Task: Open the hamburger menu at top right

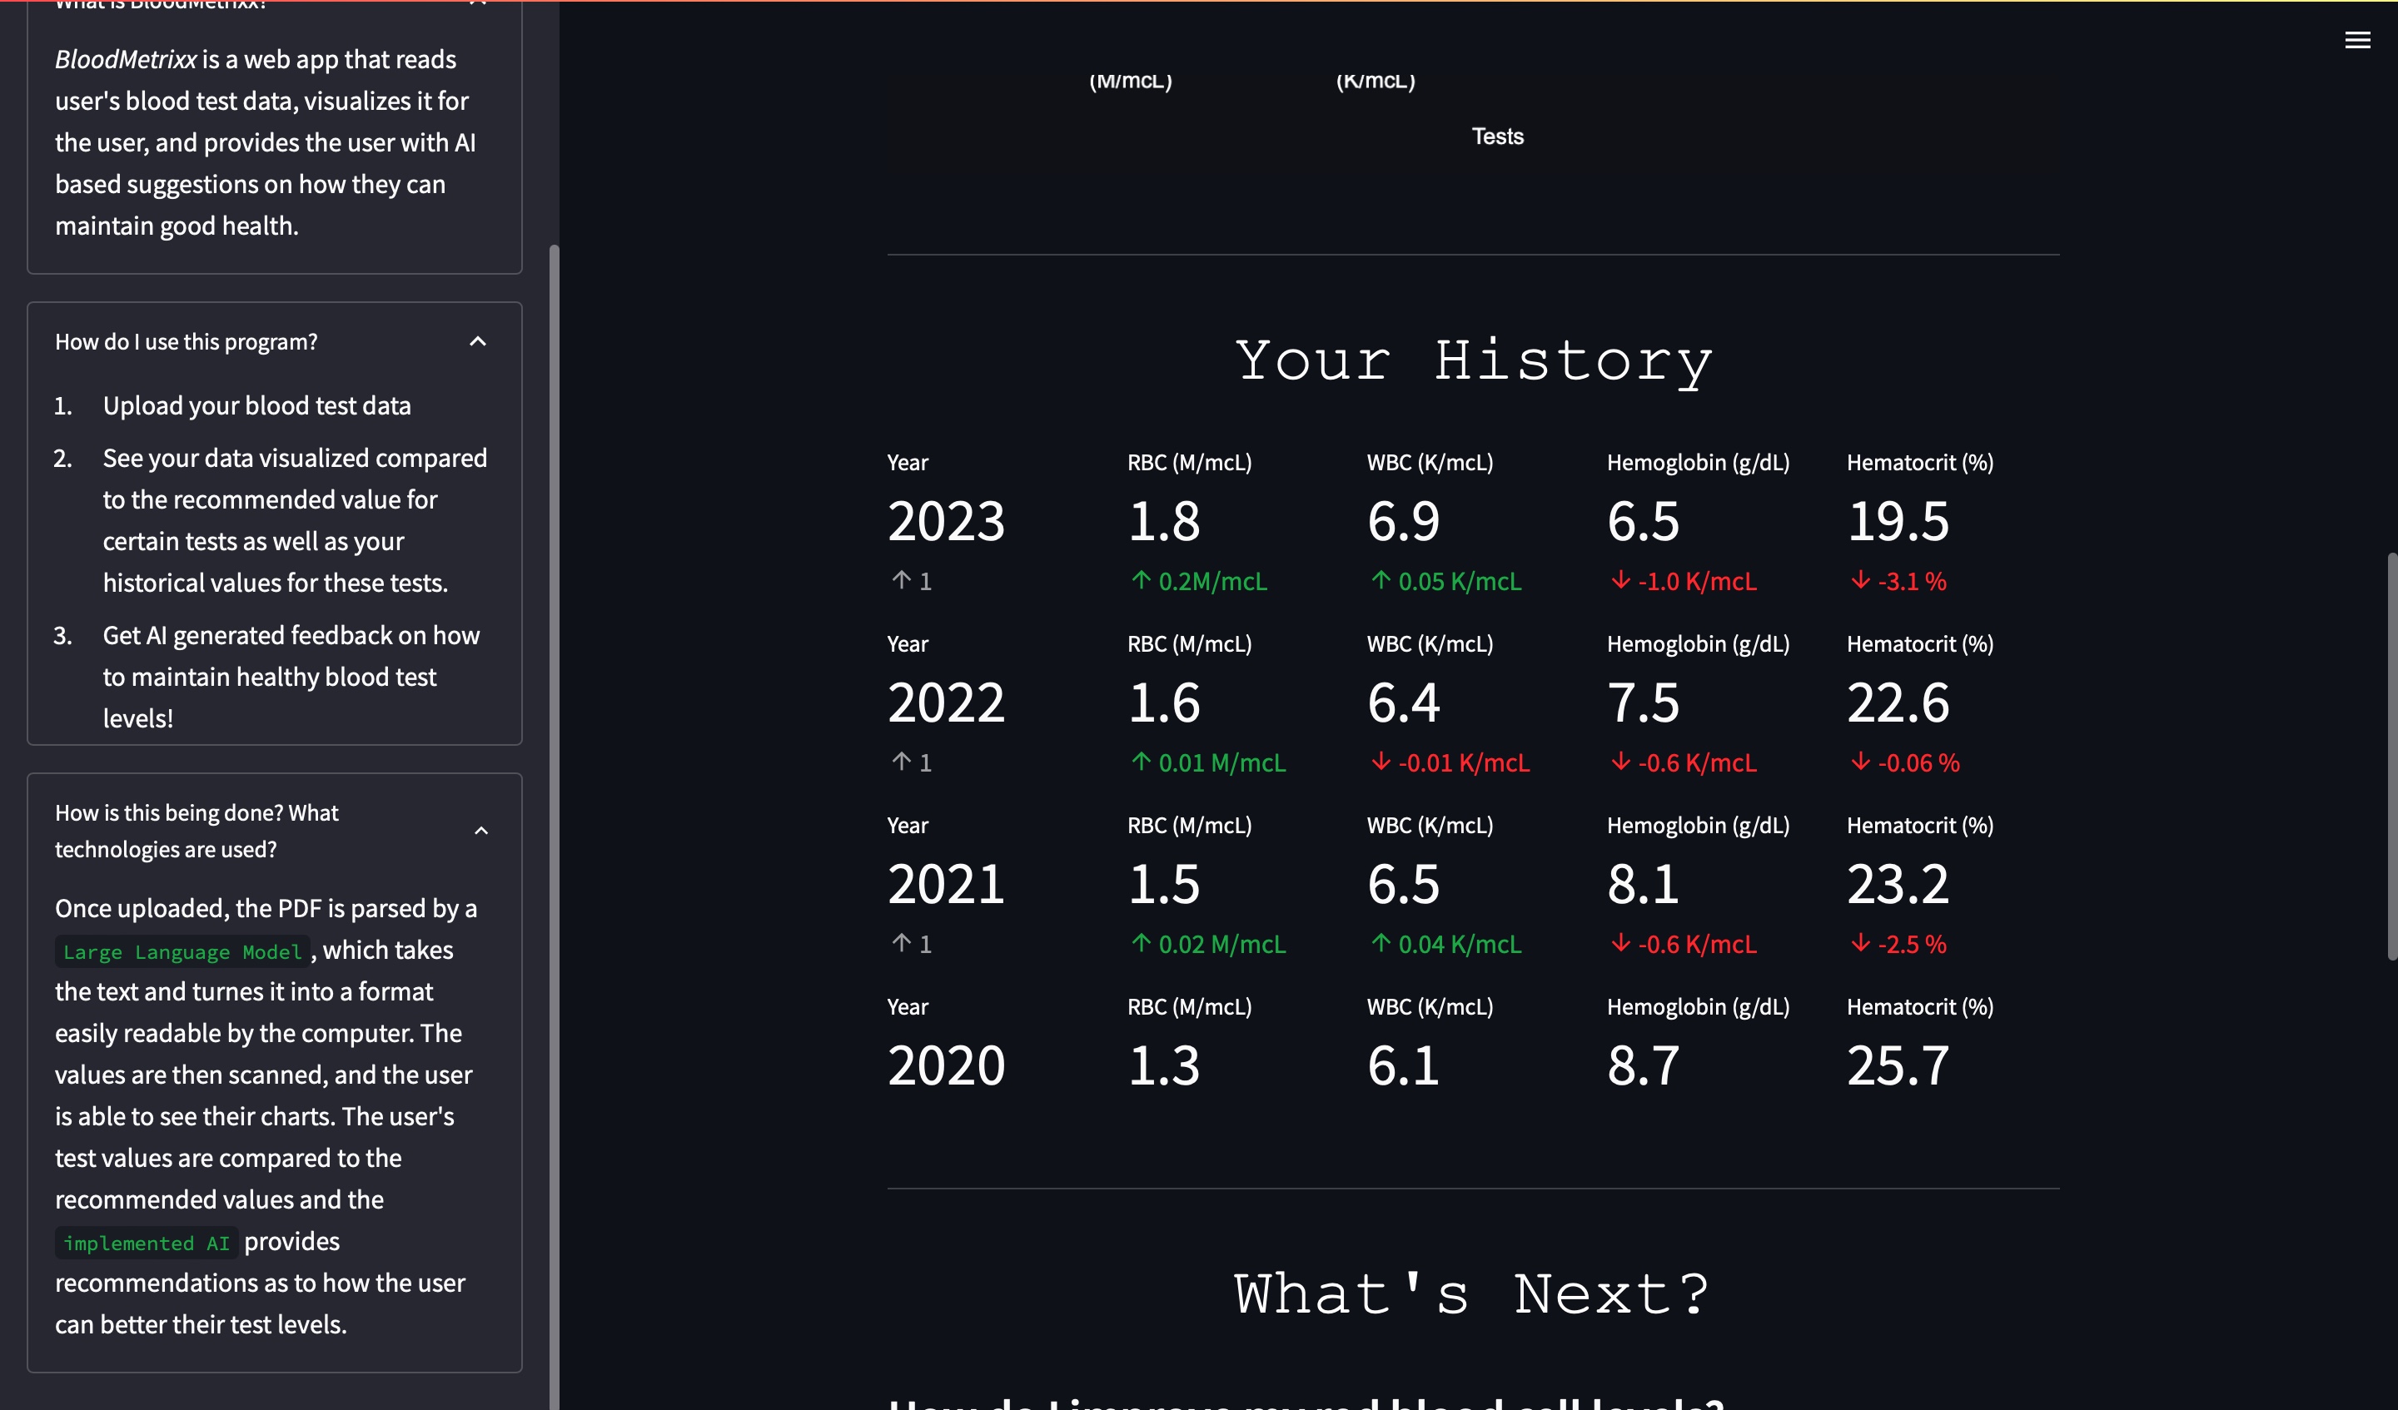Action: coord(2356,40)
